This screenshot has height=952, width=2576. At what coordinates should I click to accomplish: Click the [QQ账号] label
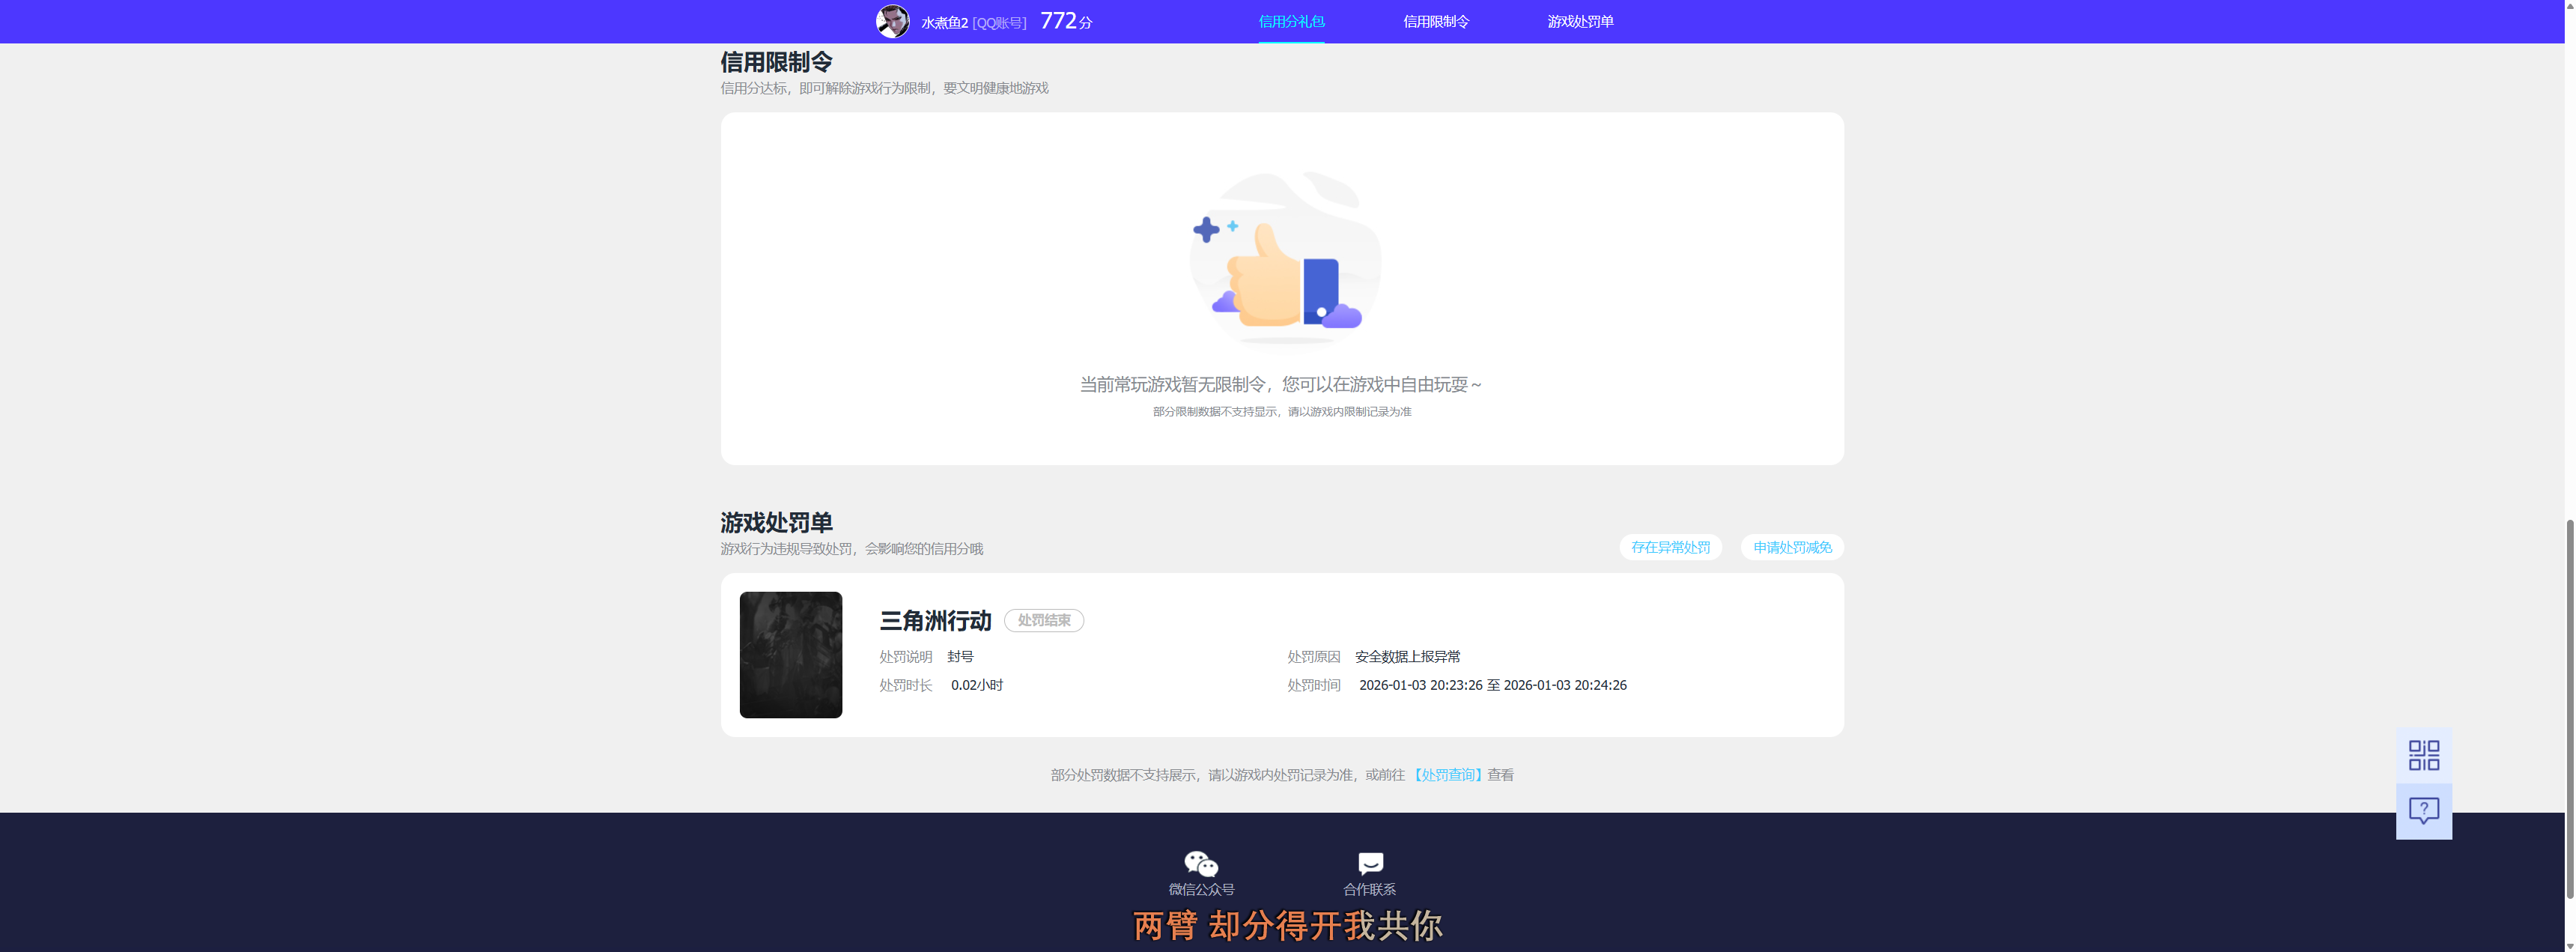[999, 22]
